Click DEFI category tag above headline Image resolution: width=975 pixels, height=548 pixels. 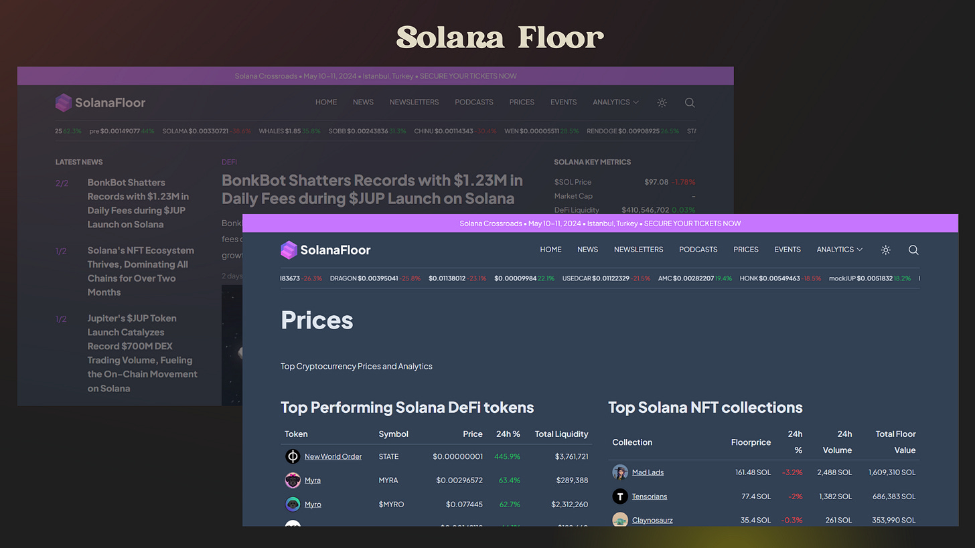pyautogui.click(x=229, y=162)
